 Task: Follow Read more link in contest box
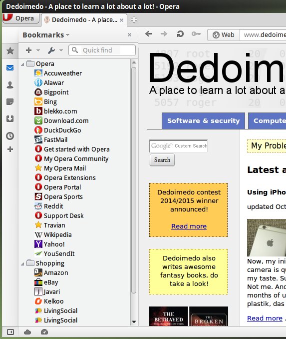point(189,226)
